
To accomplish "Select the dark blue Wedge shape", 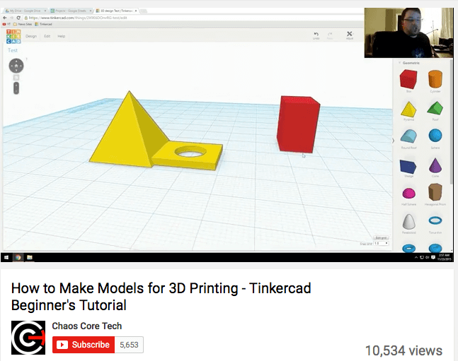I will [408, 167].
